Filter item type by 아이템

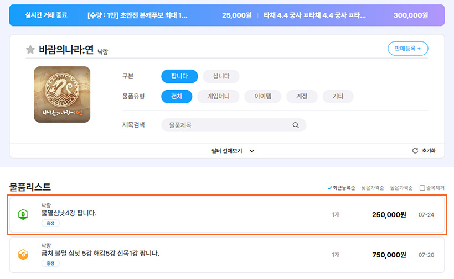(x=262, y=96)
